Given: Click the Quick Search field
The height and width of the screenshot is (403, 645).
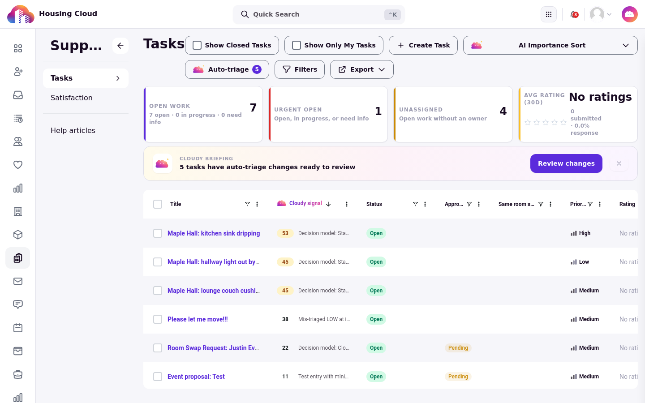Looking at the screenshot, I should 319,14.
